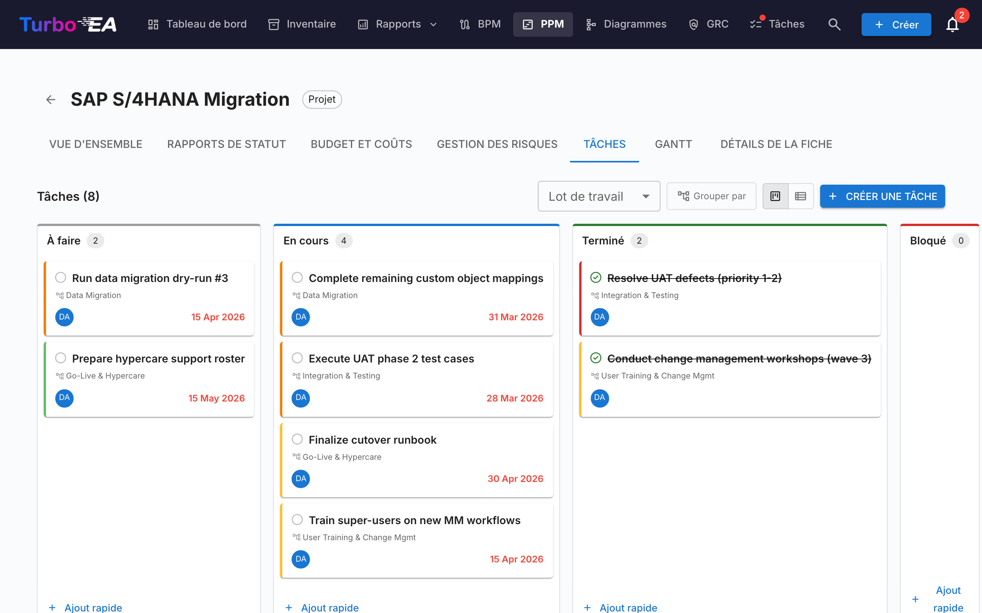Image resolution: width=982 pixels, height=613 pixels.
Task: Click work package icon on Data Migration dry-run card
Action: point(60,295)
